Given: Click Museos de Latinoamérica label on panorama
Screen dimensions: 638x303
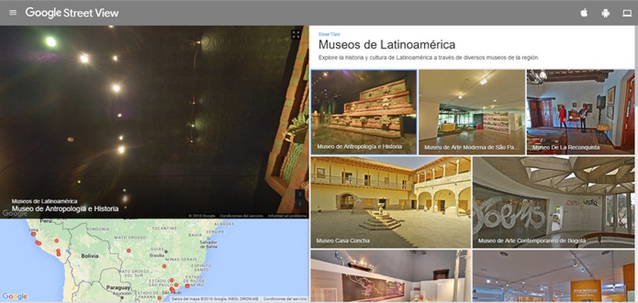Looking at the screenshot, I should point(44,201).
